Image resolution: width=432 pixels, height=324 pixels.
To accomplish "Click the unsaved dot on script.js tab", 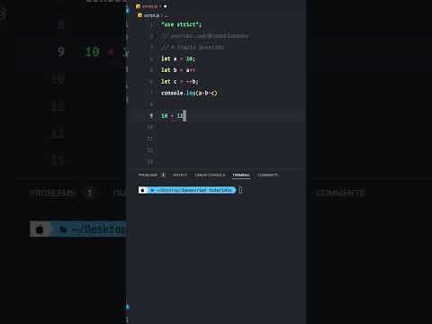I will point(165,6).
